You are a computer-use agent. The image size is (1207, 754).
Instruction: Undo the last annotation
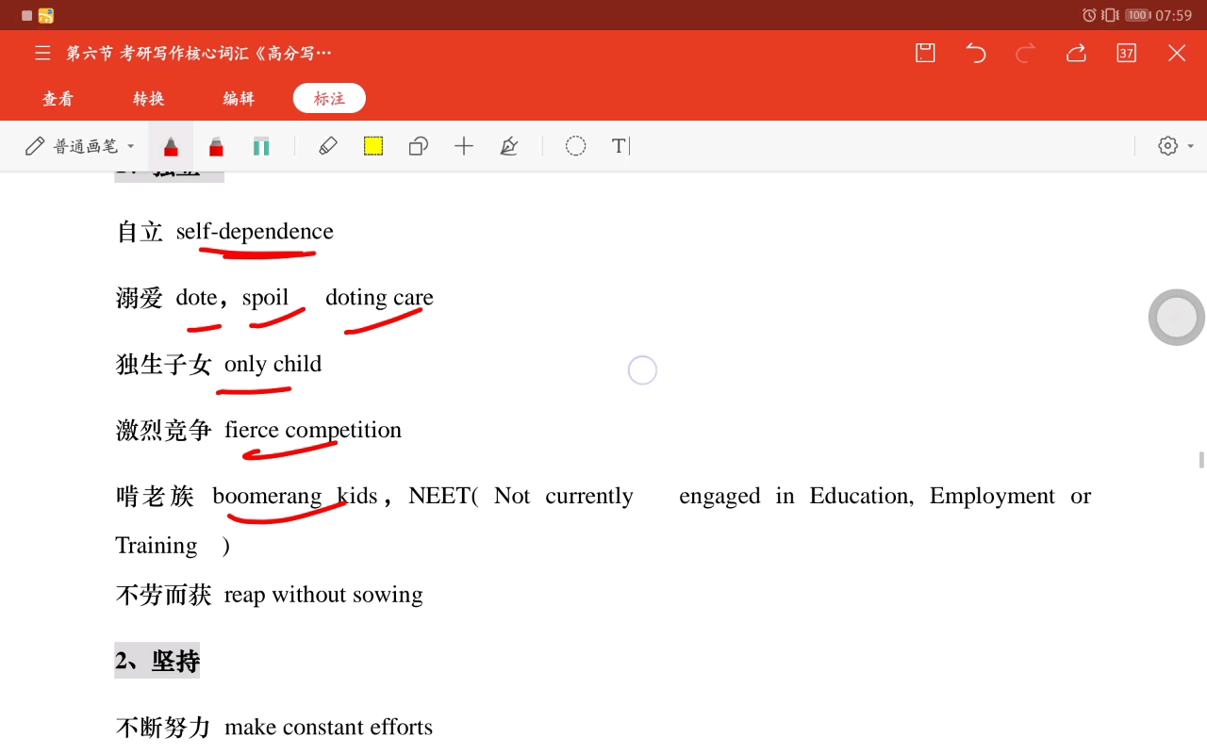pos(976,53)
